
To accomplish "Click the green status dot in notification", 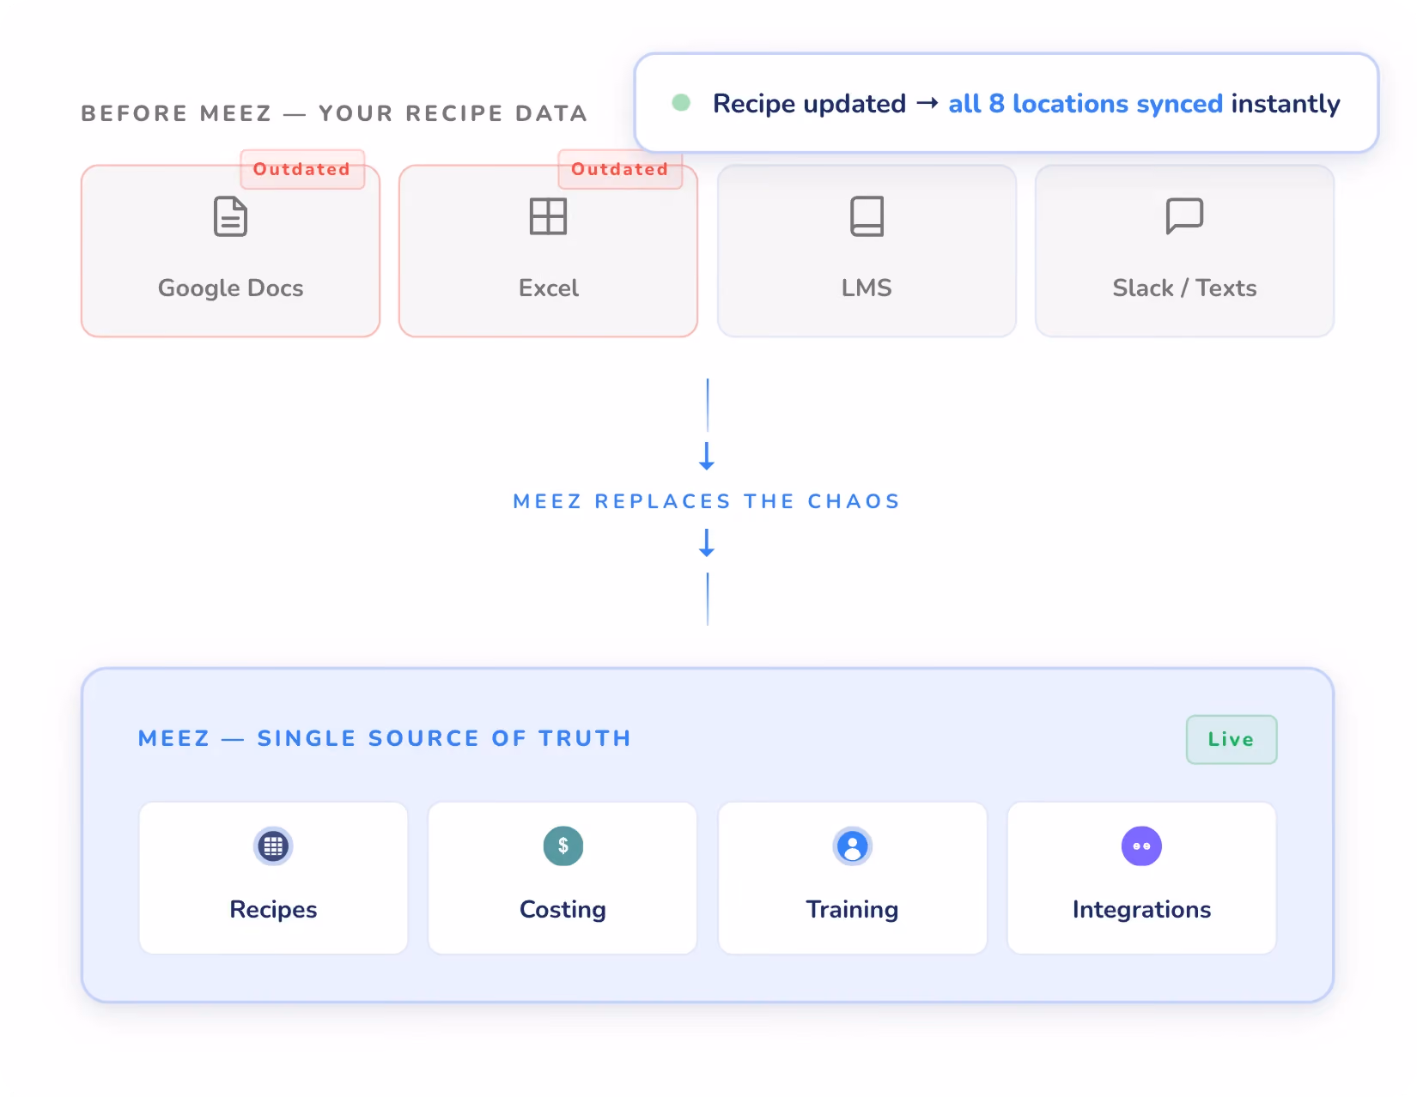I will point(681,103).
